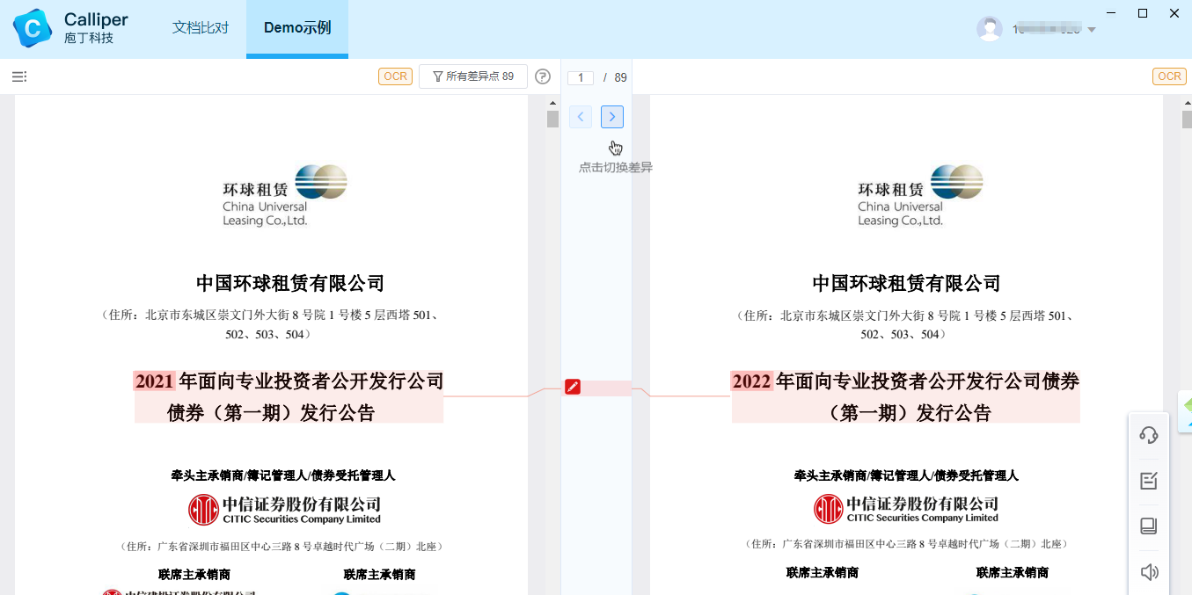Toggle OCR for the left document

pos(395,76)
